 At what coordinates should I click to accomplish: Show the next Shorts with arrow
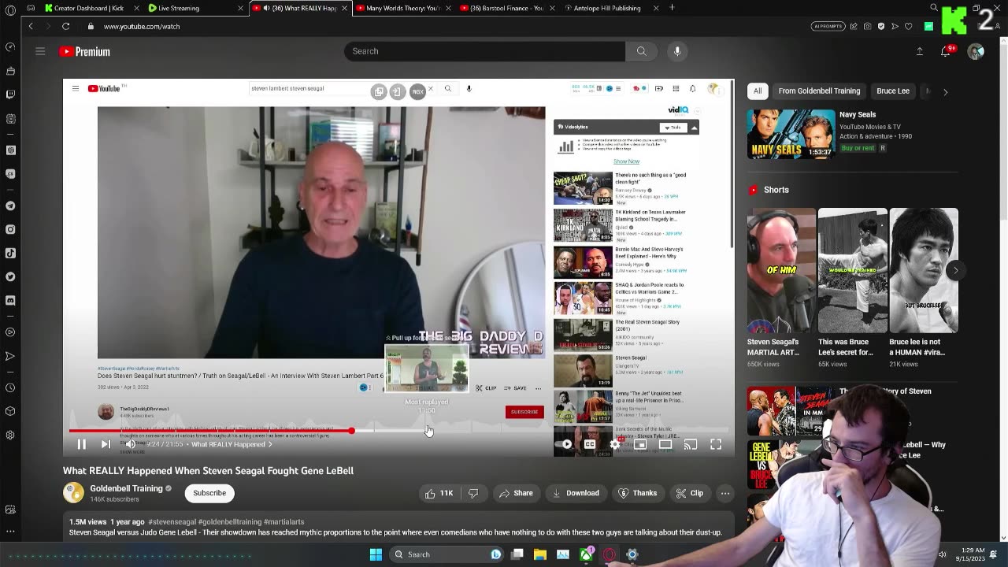[956, 270]
